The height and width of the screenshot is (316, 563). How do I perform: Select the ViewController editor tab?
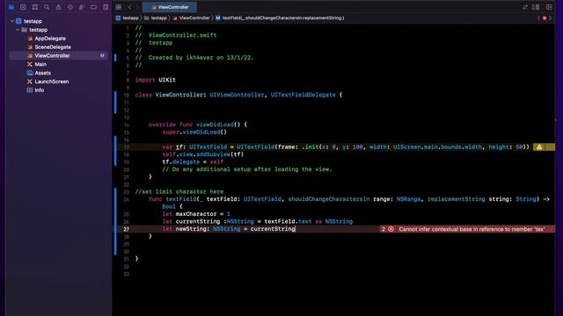tap(170, 7)
